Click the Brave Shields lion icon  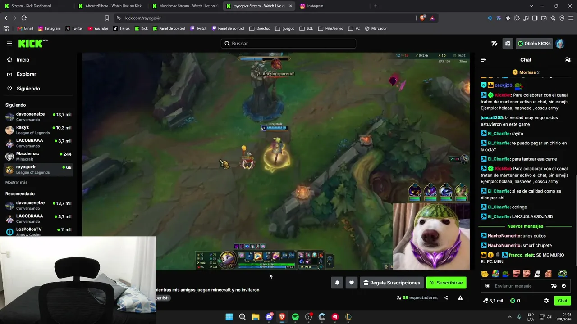[422, 18]
